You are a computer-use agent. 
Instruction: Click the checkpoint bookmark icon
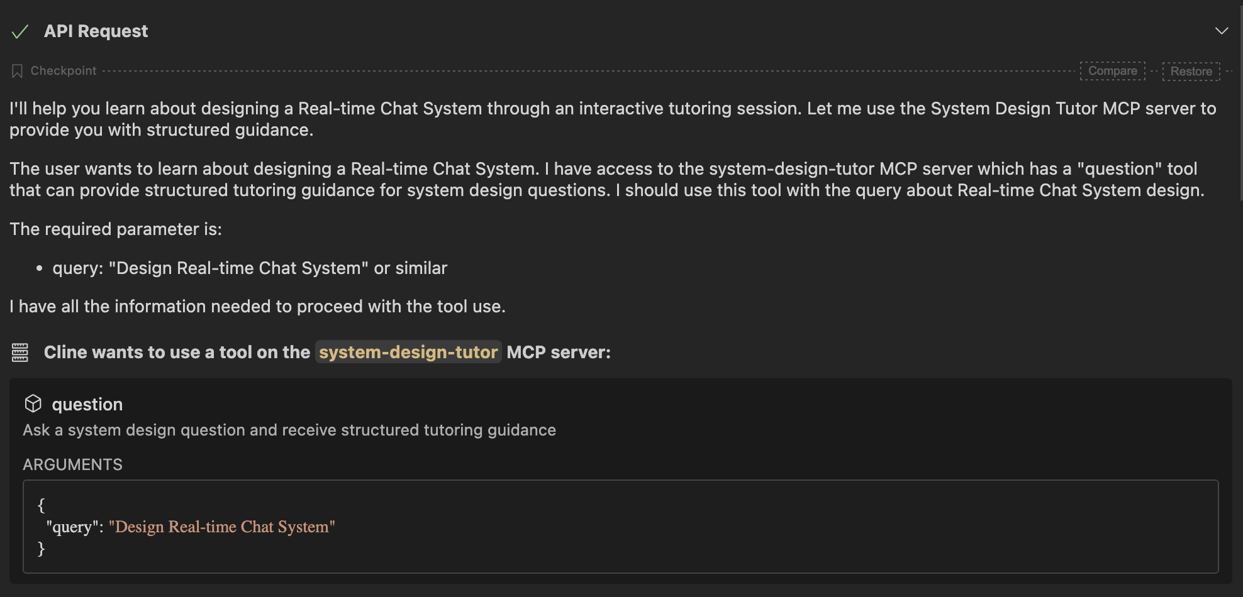click(x=17, y=70)
